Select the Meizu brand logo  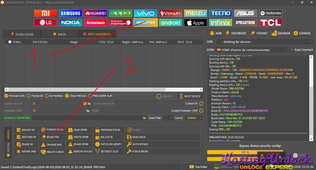point(196,13)
